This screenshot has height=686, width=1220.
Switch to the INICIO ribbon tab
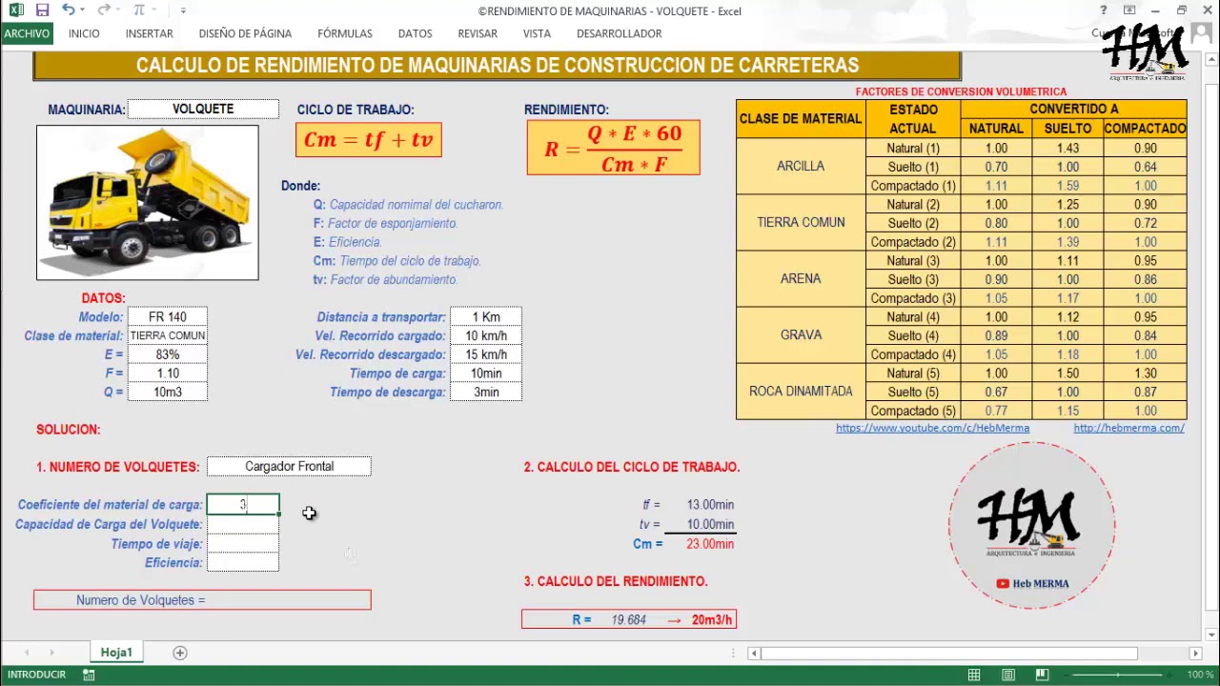[84, 33]
